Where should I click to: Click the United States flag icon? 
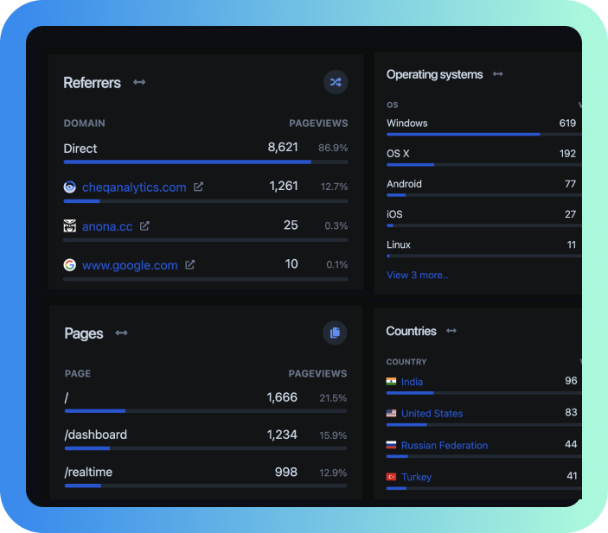391,413
